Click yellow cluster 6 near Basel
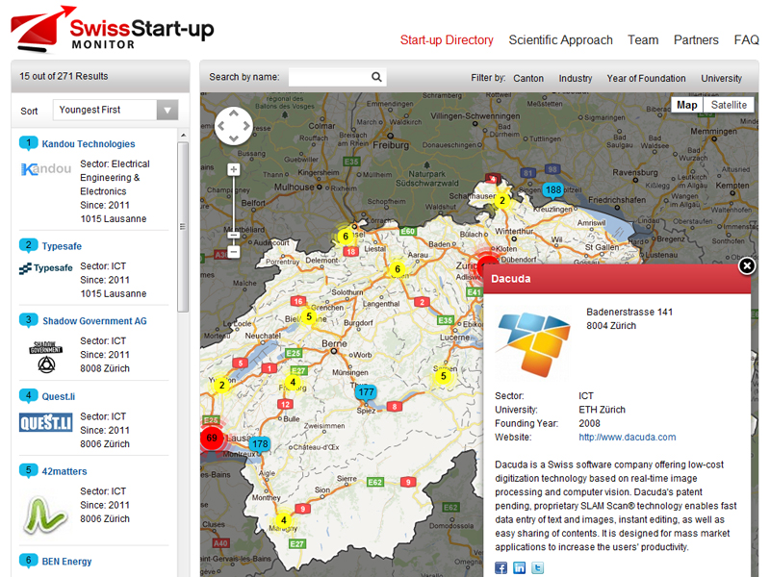 coord(346,237)
